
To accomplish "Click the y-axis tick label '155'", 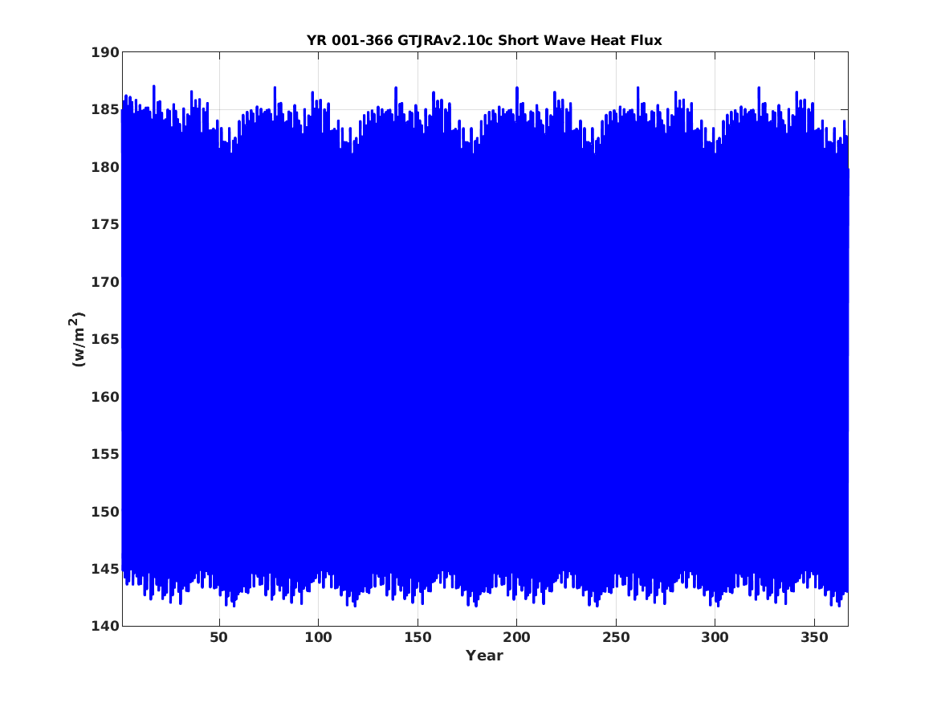I will point(104,454).
